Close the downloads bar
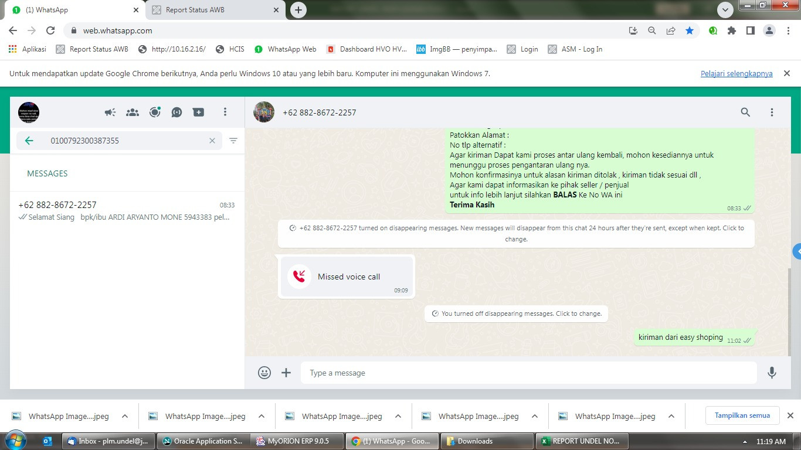Viewport: 801px width, 450px height. click(790, 415)
